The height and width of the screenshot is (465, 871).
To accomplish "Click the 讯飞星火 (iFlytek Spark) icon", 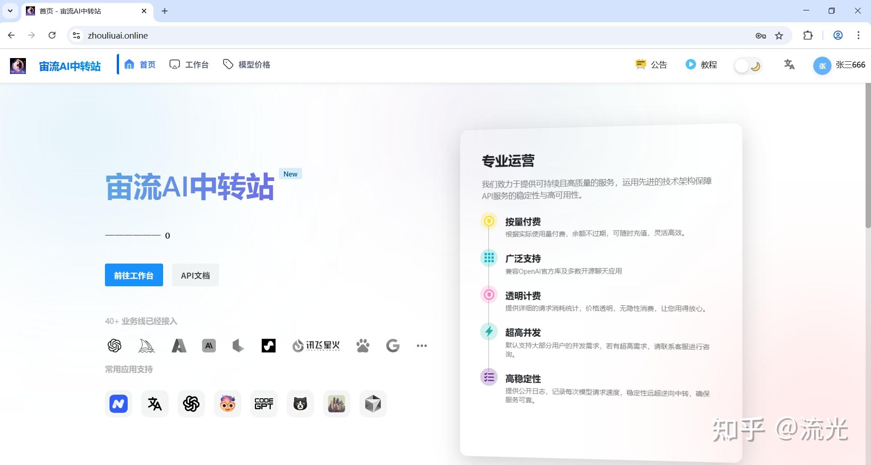I will tap(315, 345).
